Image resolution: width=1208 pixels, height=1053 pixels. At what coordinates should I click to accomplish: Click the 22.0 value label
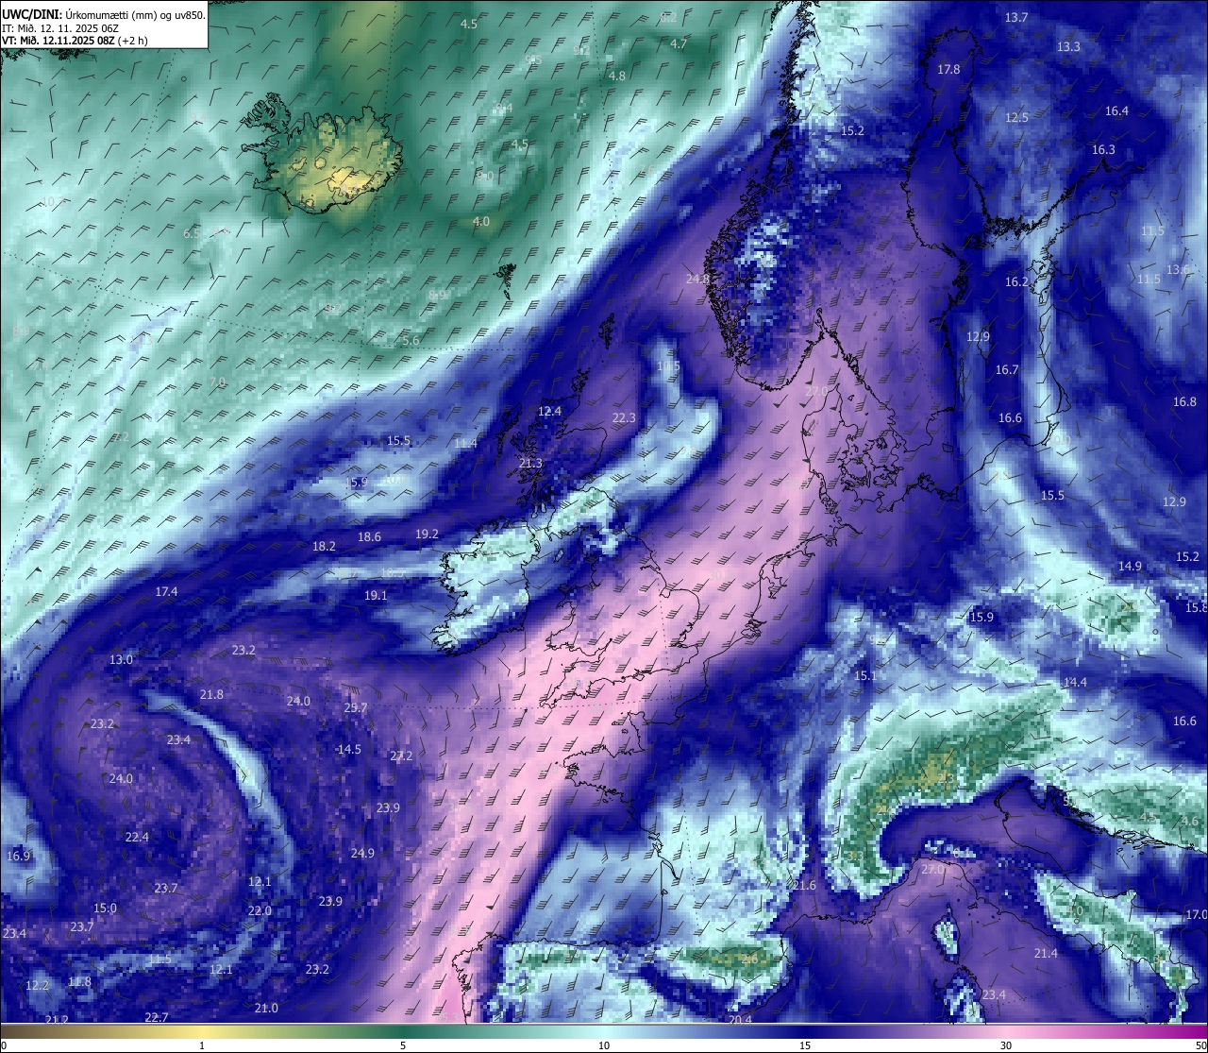click(x=260, y=911)
